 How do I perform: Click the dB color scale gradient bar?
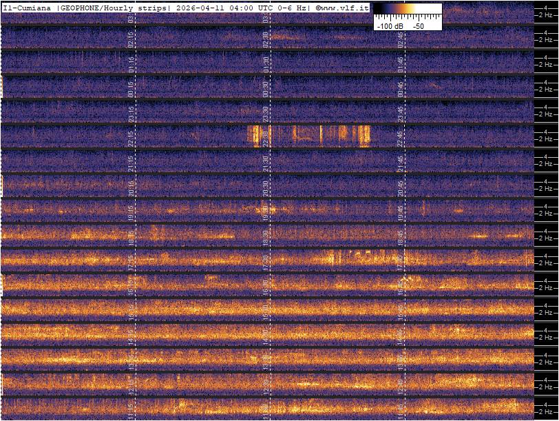pyautogui.click(x=407, y=10)
